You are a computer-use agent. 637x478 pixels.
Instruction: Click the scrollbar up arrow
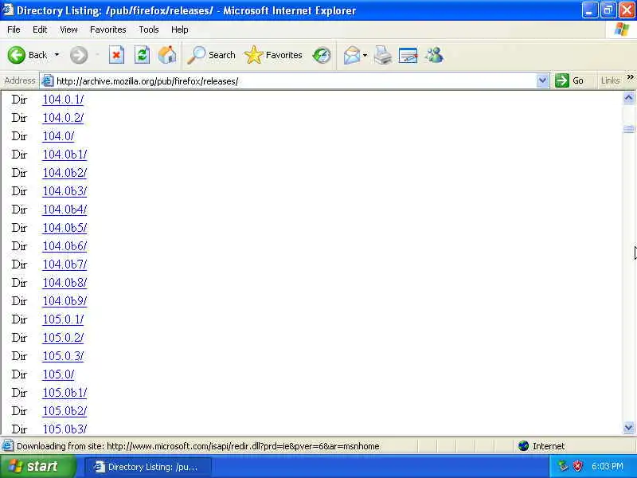628,97
